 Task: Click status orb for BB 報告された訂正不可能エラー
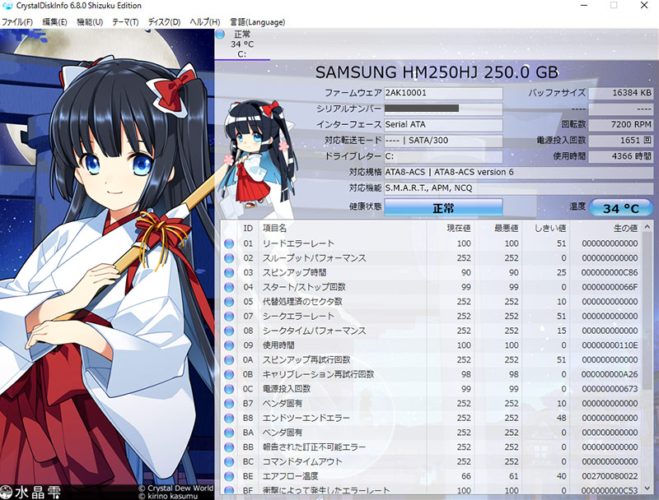click(x=229, y=447)
